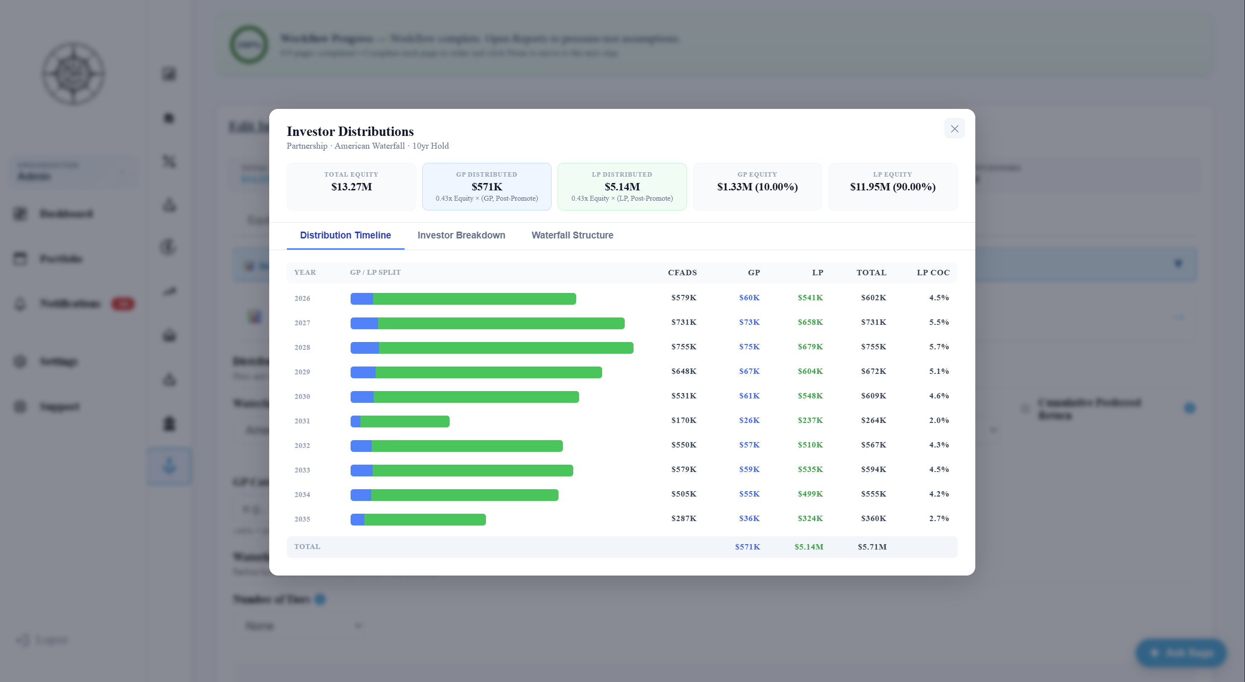Click the 2028 GP value $75K

(x=749, y=346)
